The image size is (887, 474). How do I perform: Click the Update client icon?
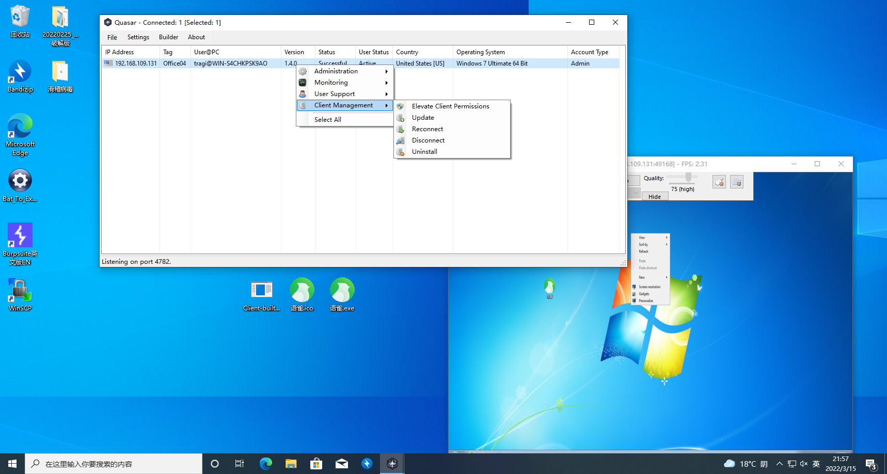point(401,118)
